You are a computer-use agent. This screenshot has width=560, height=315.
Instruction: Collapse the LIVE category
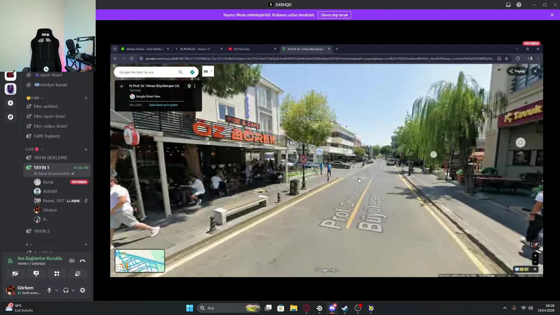[x=34, y=149]
